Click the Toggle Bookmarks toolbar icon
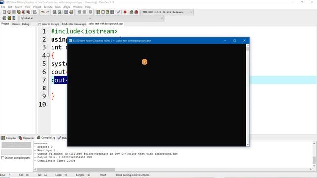317x178 pixels. point(9,18)
